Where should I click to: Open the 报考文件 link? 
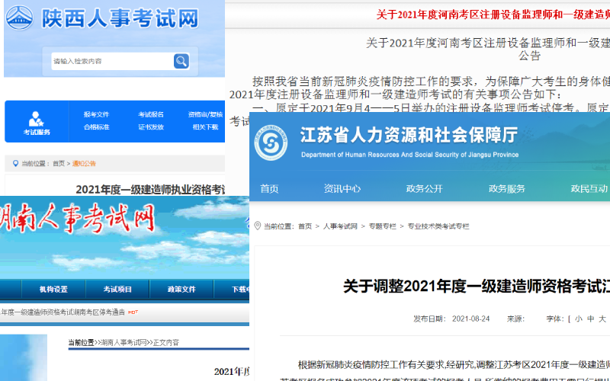click(96, 114)
